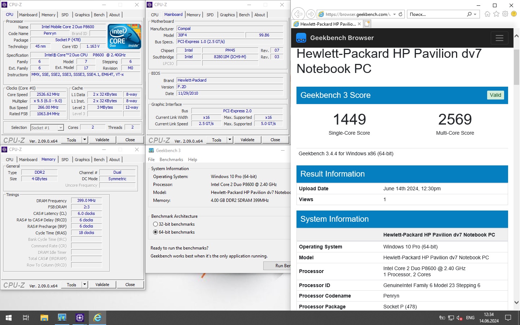520x325 pixels.
Task: Click Validate button in Mainboard window
Action: pyautogui.click(x=247, y=140)
